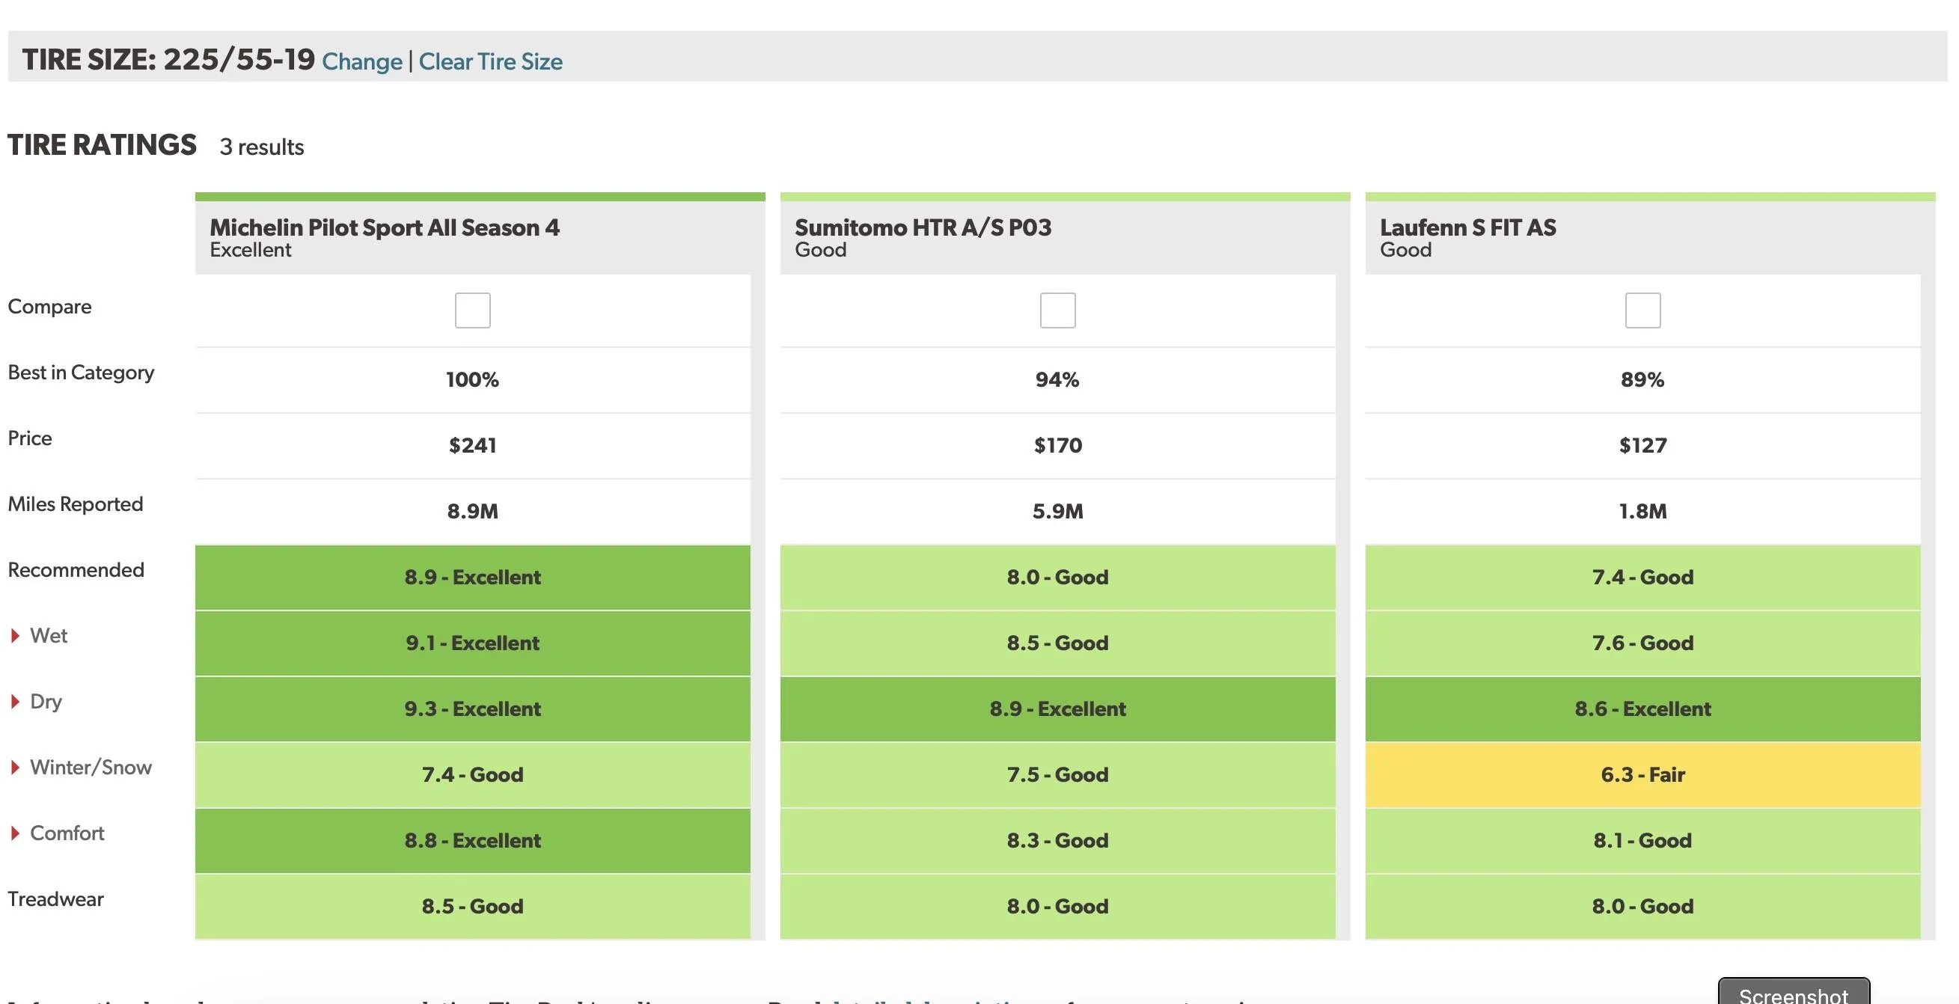This screenshot has width=1959, height=1004.
Task: Click the Screenshot button
Action: point(1793,992)
